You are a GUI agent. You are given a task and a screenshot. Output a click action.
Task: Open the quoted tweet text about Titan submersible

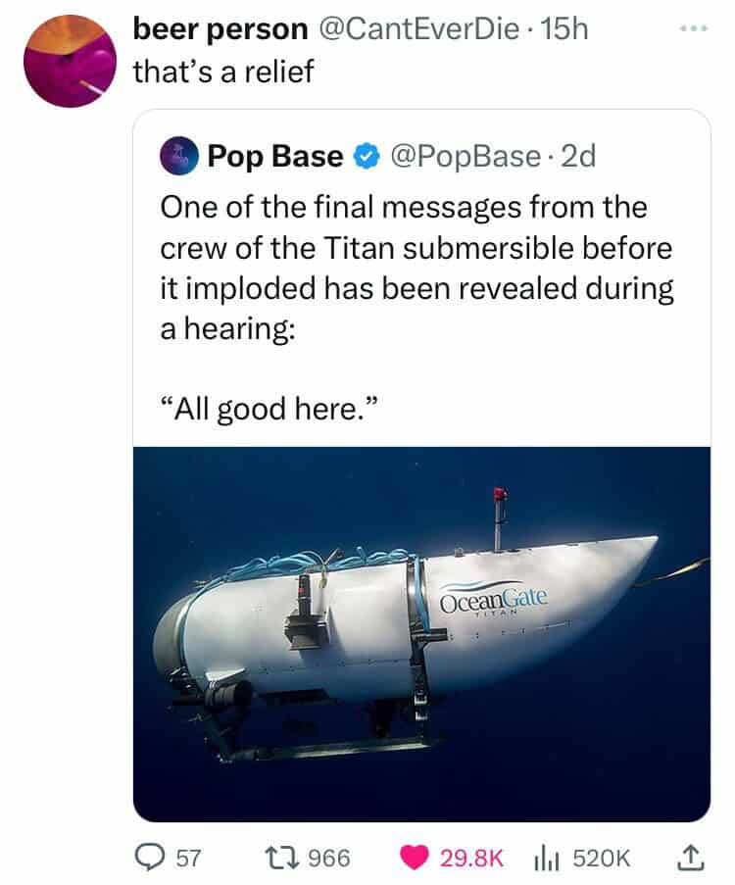tap(416, 308)
